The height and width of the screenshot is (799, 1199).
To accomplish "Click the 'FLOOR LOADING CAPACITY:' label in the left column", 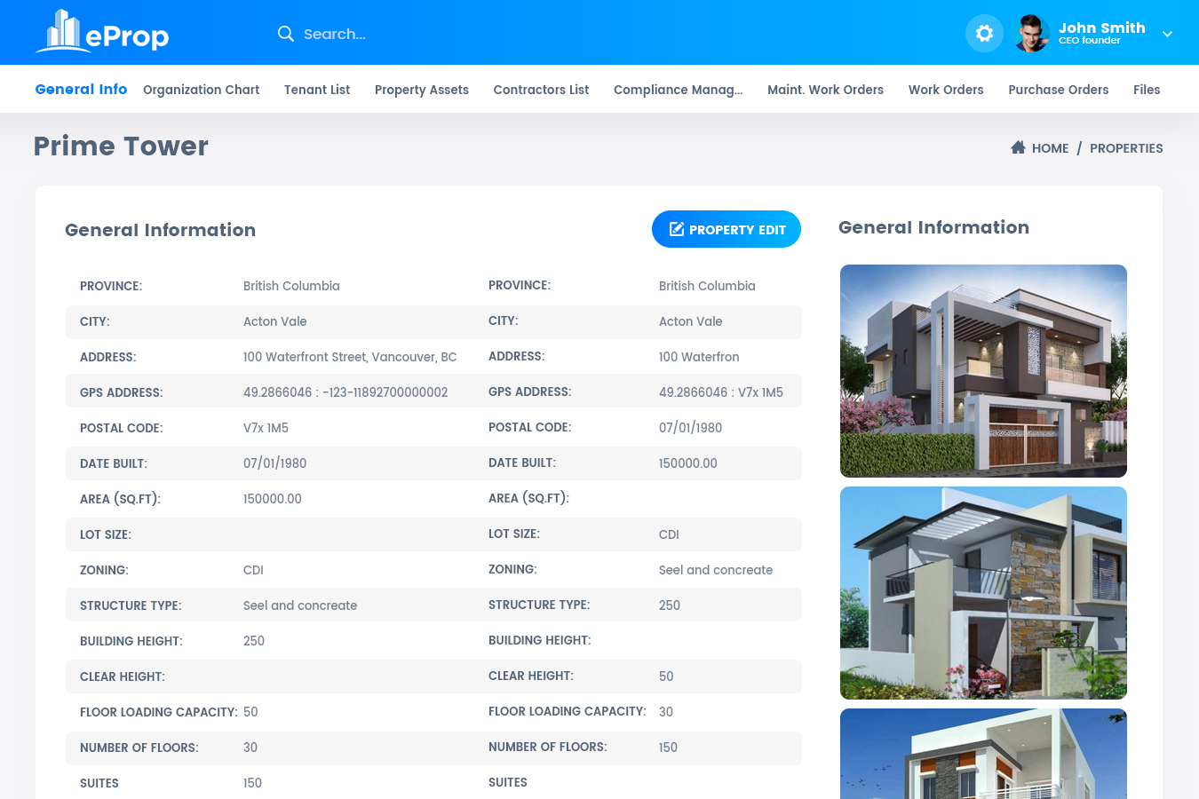I will pos(159,712).
